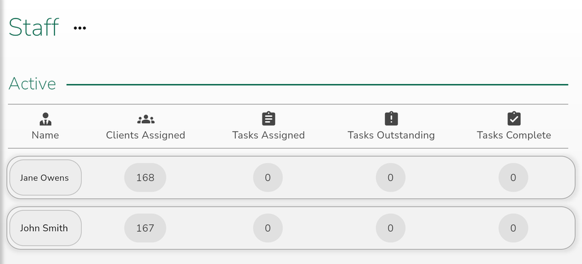This screenshot has height=264, width=582.
Task: Open the three-dot menu beside Staff
Action: click(80, 28)
